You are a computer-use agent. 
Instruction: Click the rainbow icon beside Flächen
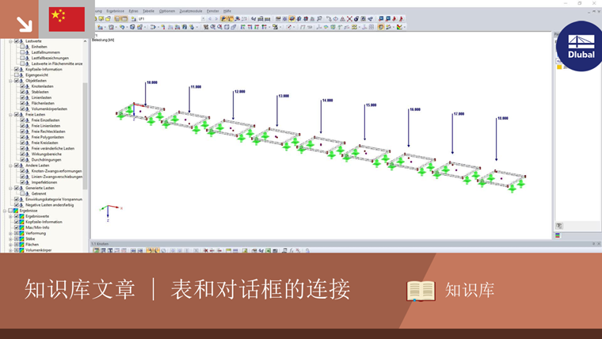point(22,245)
